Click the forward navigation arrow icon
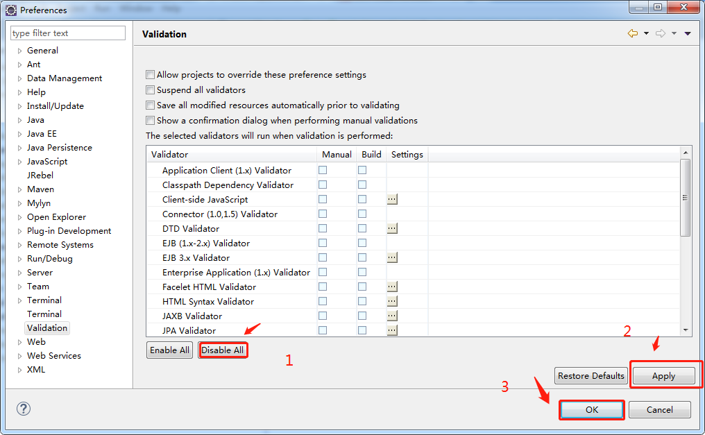 [660, 33]
